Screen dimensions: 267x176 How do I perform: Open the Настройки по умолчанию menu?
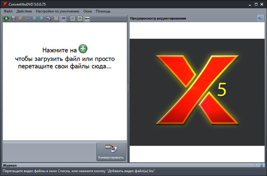pos(57,11)
